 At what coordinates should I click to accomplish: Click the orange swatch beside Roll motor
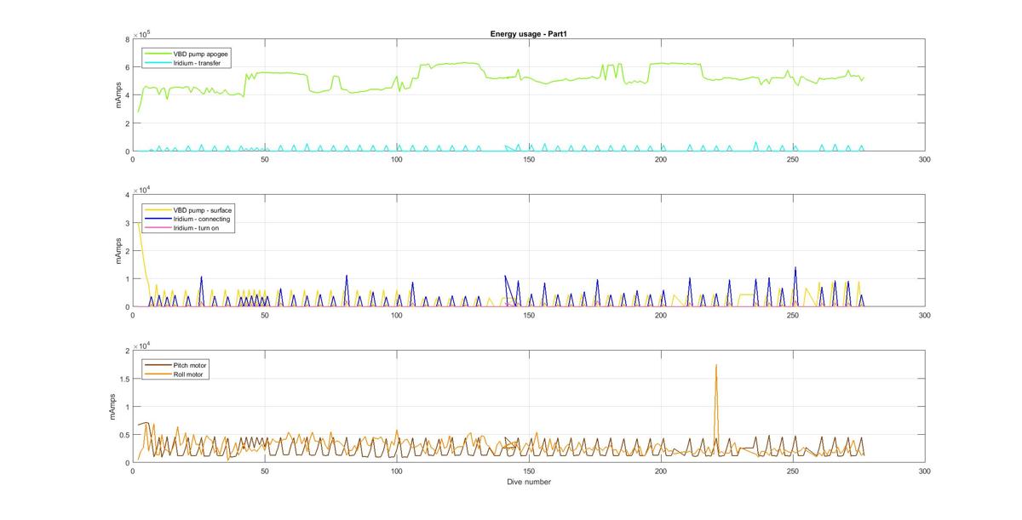tap(158, 374)
